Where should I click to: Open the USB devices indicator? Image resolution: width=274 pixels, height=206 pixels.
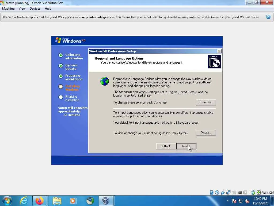tap(223, 193)
